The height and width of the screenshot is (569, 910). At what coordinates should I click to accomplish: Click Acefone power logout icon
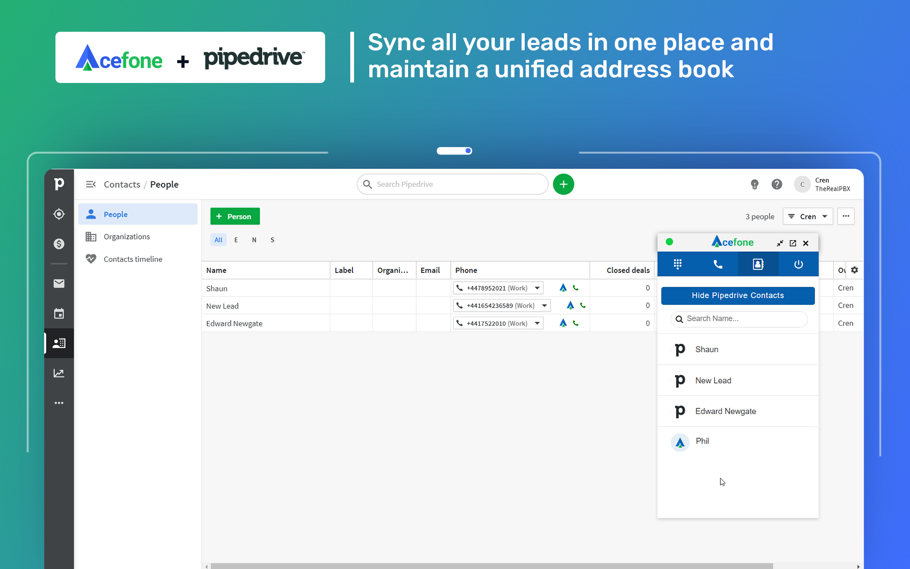(799, 264)
